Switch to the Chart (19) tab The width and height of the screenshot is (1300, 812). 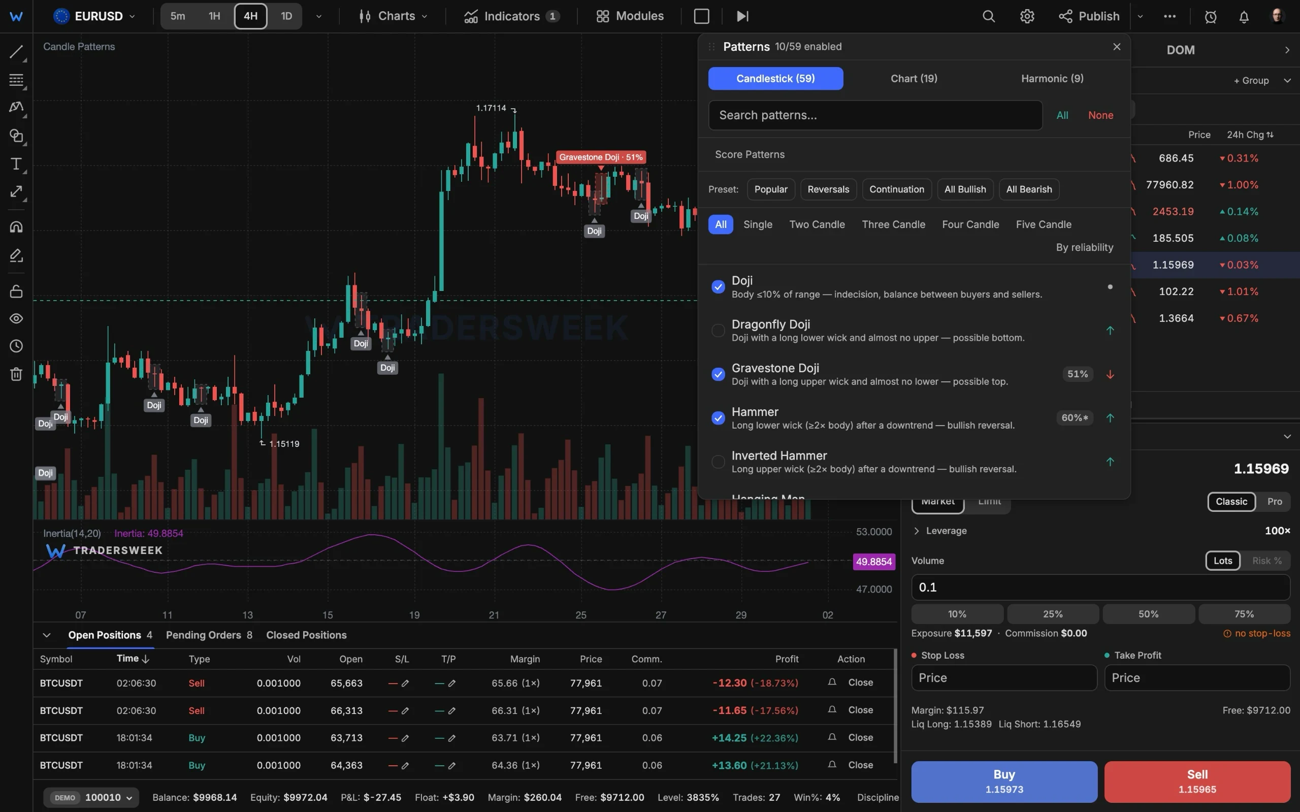coord(914,78)
